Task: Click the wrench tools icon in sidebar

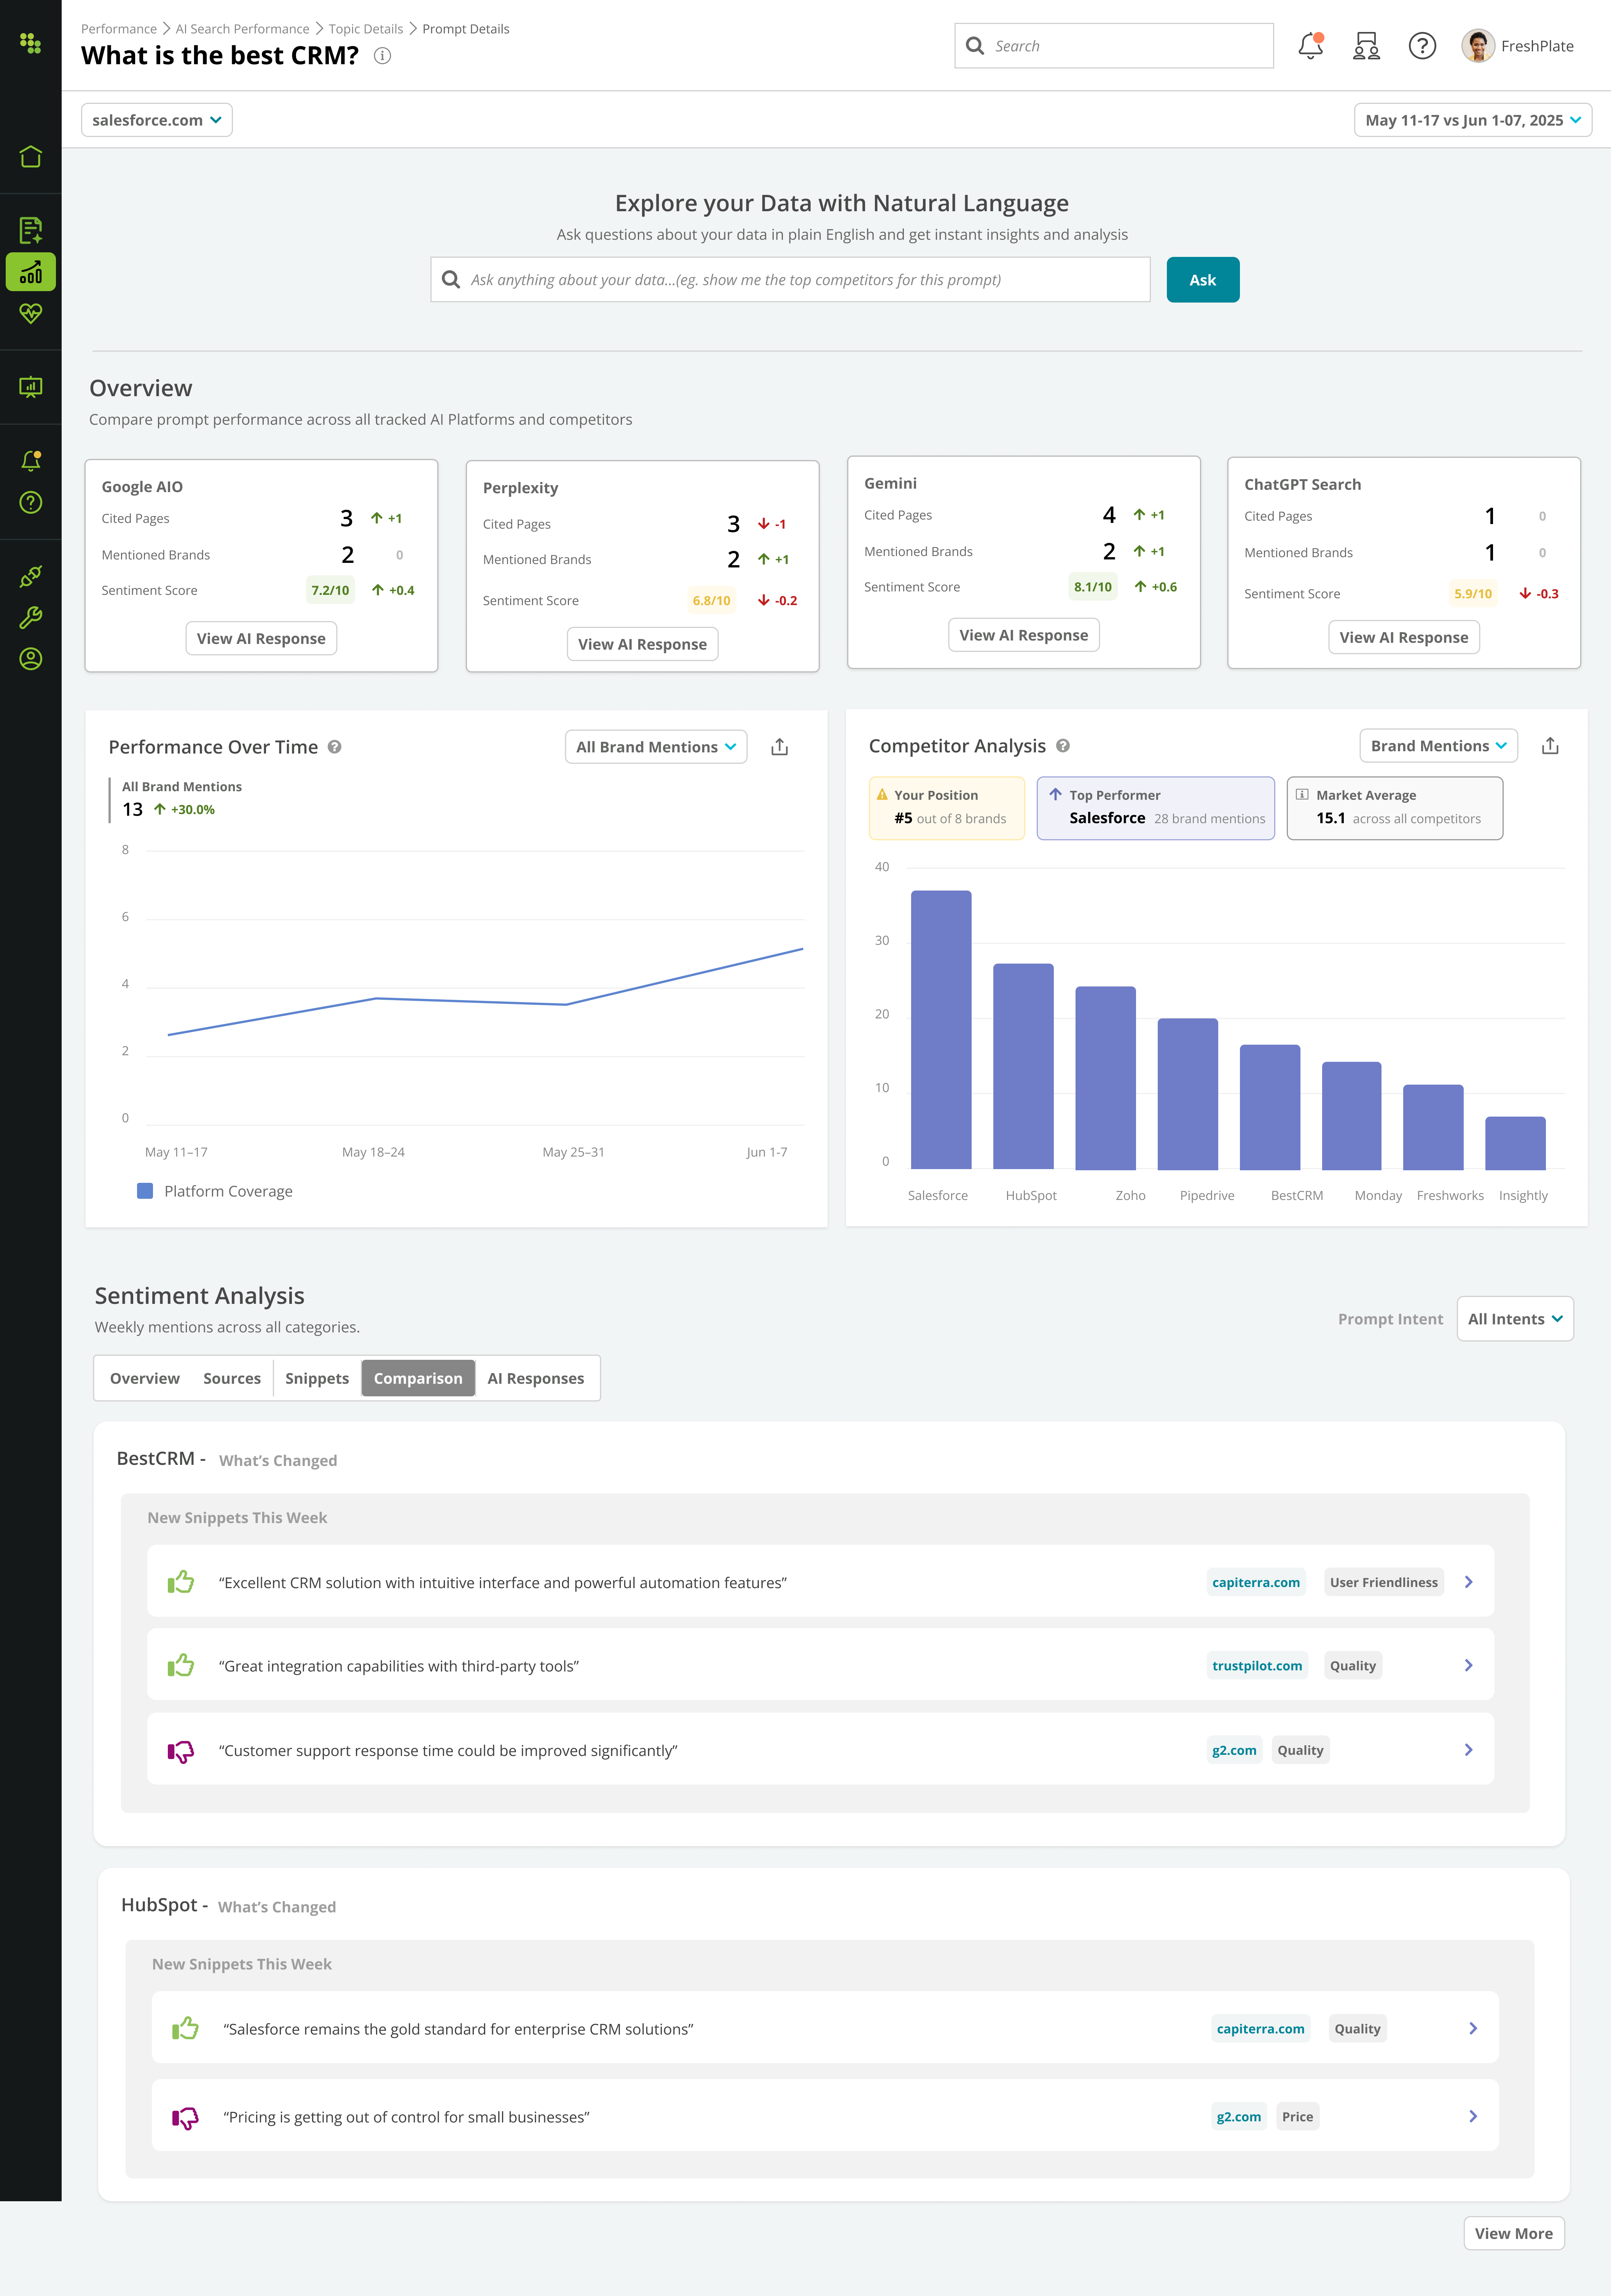Action: coord(31,617)
